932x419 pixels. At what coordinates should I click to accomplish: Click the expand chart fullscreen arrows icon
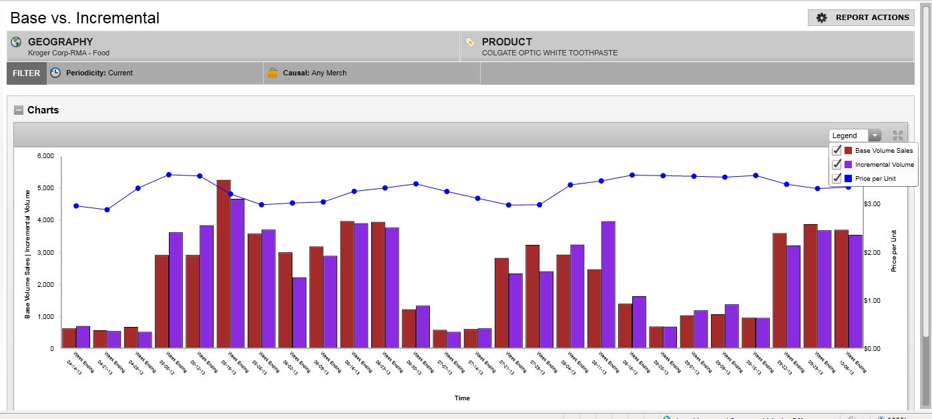click(x=897, y=135)
